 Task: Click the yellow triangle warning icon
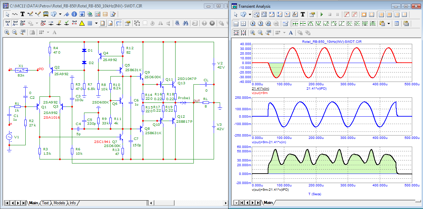82,23
